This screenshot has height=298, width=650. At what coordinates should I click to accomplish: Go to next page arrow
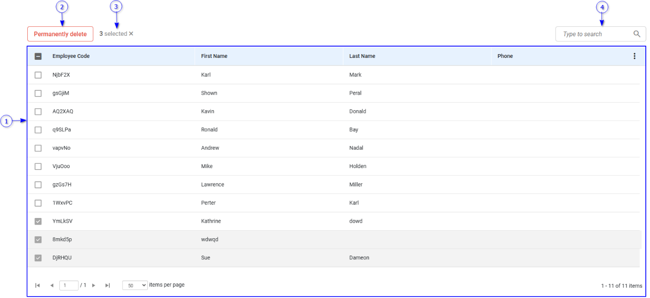pos(94,285)
